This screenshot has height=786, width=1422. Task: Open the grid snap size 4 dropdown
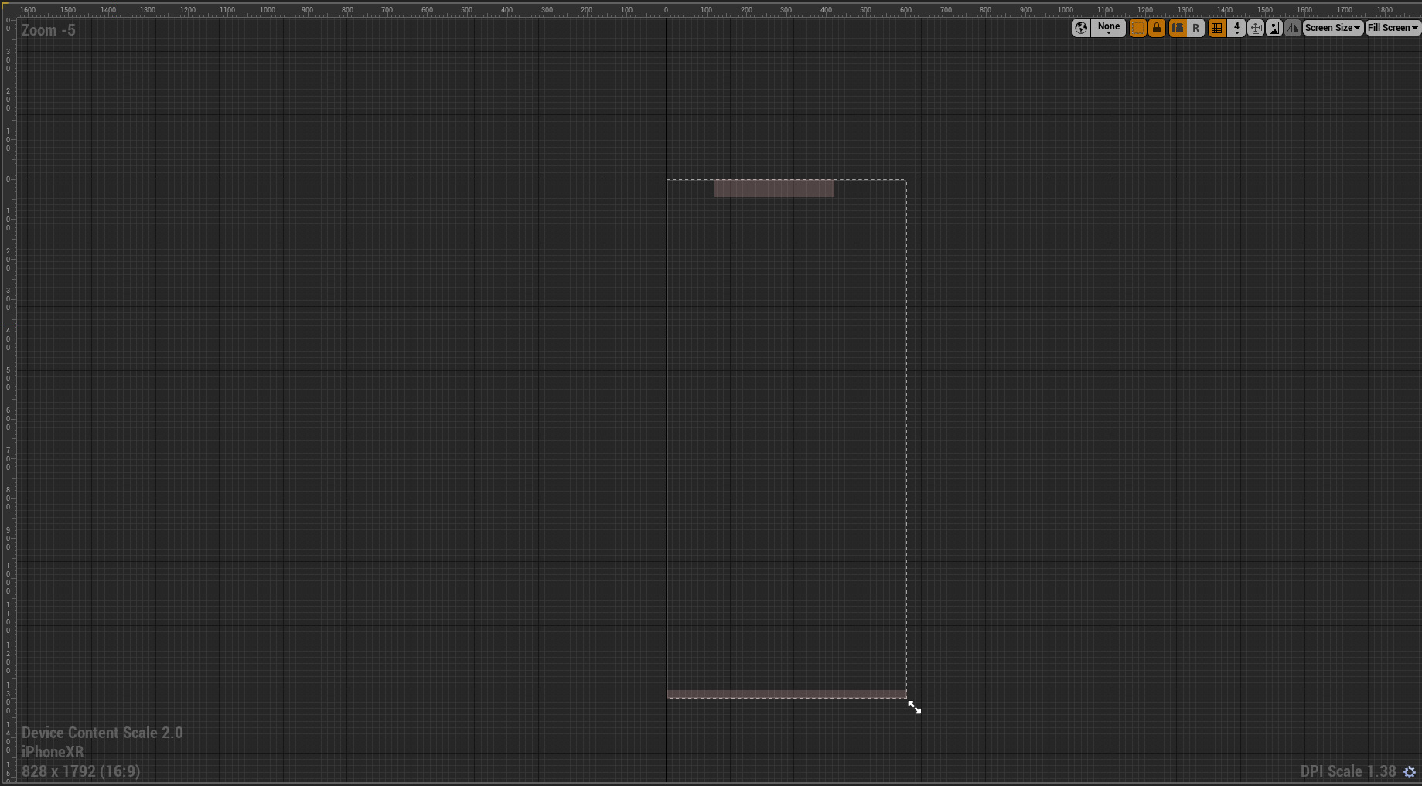pos(1236,28)
